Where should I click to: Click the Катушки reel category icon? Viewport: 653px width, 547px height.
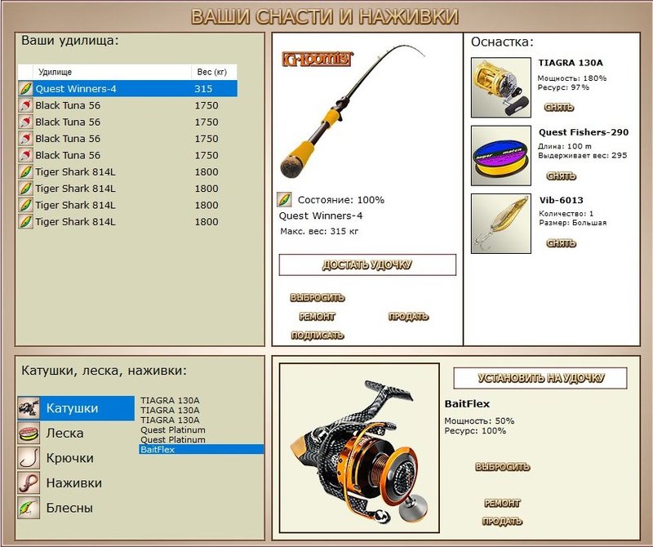coord(29,408)
